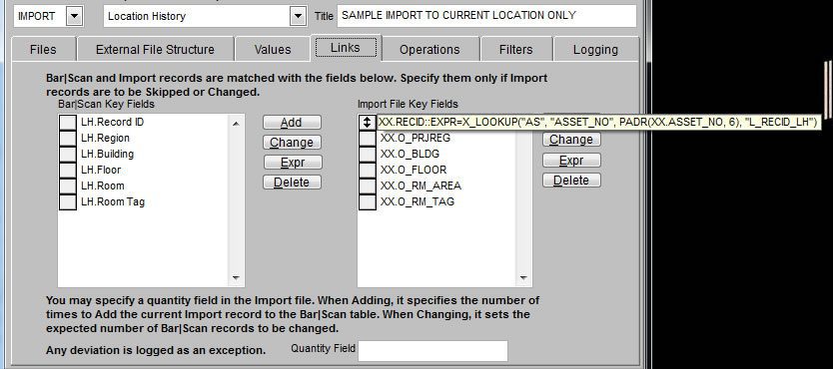Select the XX.O_RM_TAG row handle
833x369 pixels.
(368, 201)
